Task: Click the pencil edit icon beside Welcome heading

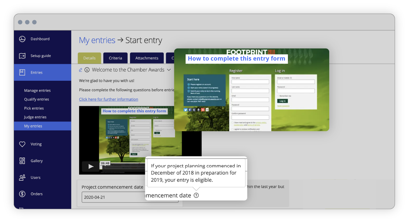Action: coord(81,70)
